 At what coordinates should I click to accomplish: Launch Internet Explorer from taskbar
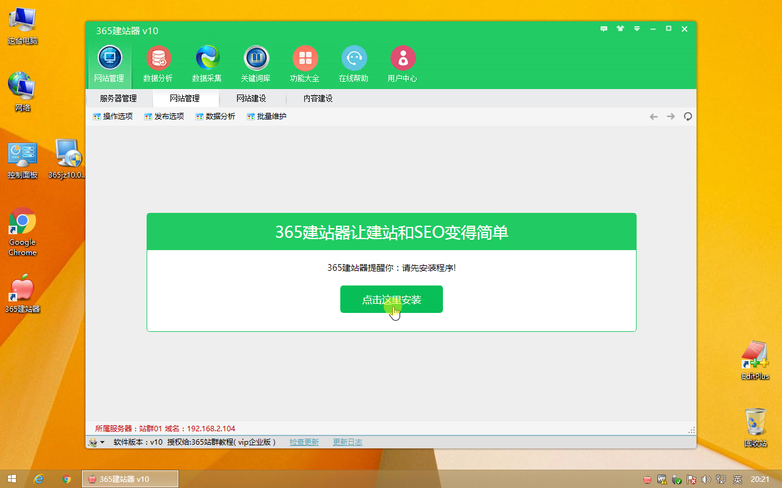click(39, 479)
